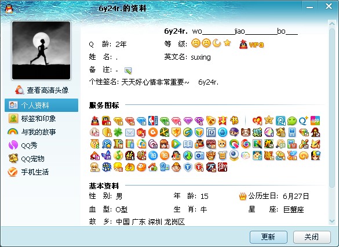Click the English name value suxing

[x=201, y=57]
